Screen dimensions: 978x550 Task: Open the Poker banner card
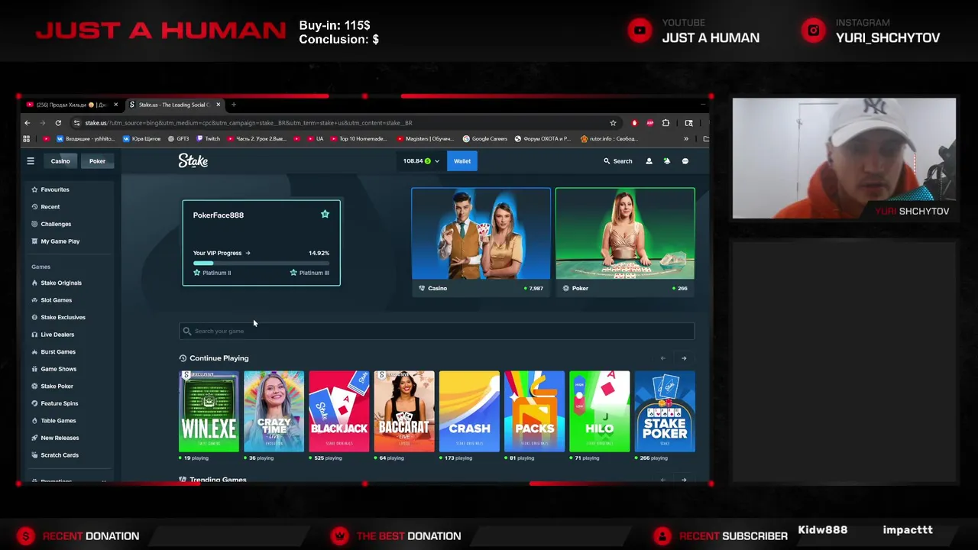625,241
